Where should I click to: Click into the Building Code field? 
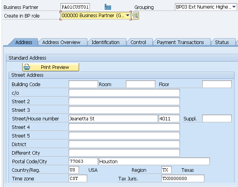click(x=83, y=84)
